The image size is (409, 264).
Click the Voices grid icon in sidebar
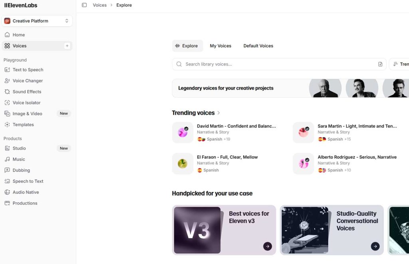pos(7,46)
